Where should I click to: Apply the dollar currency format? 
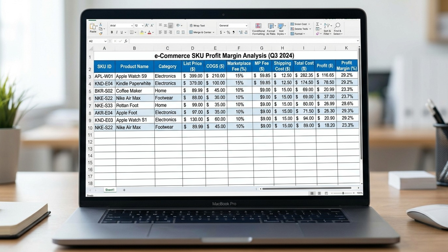[221, 32]
